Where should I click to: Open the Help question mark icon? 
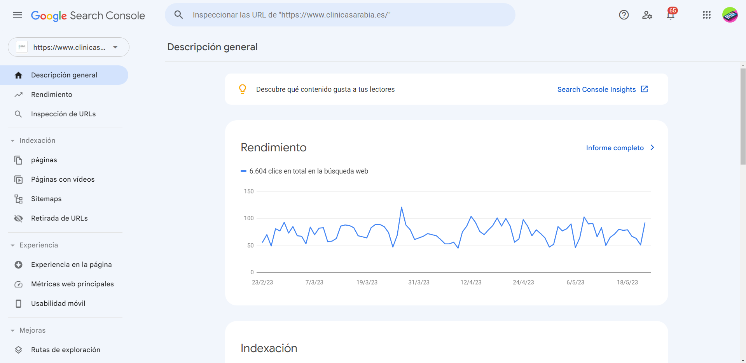pos(624,15)
